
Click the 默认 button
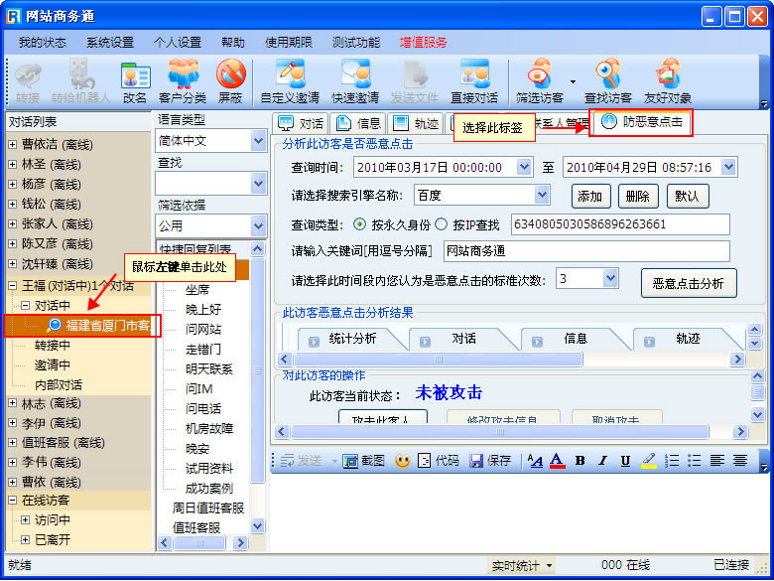688,196
